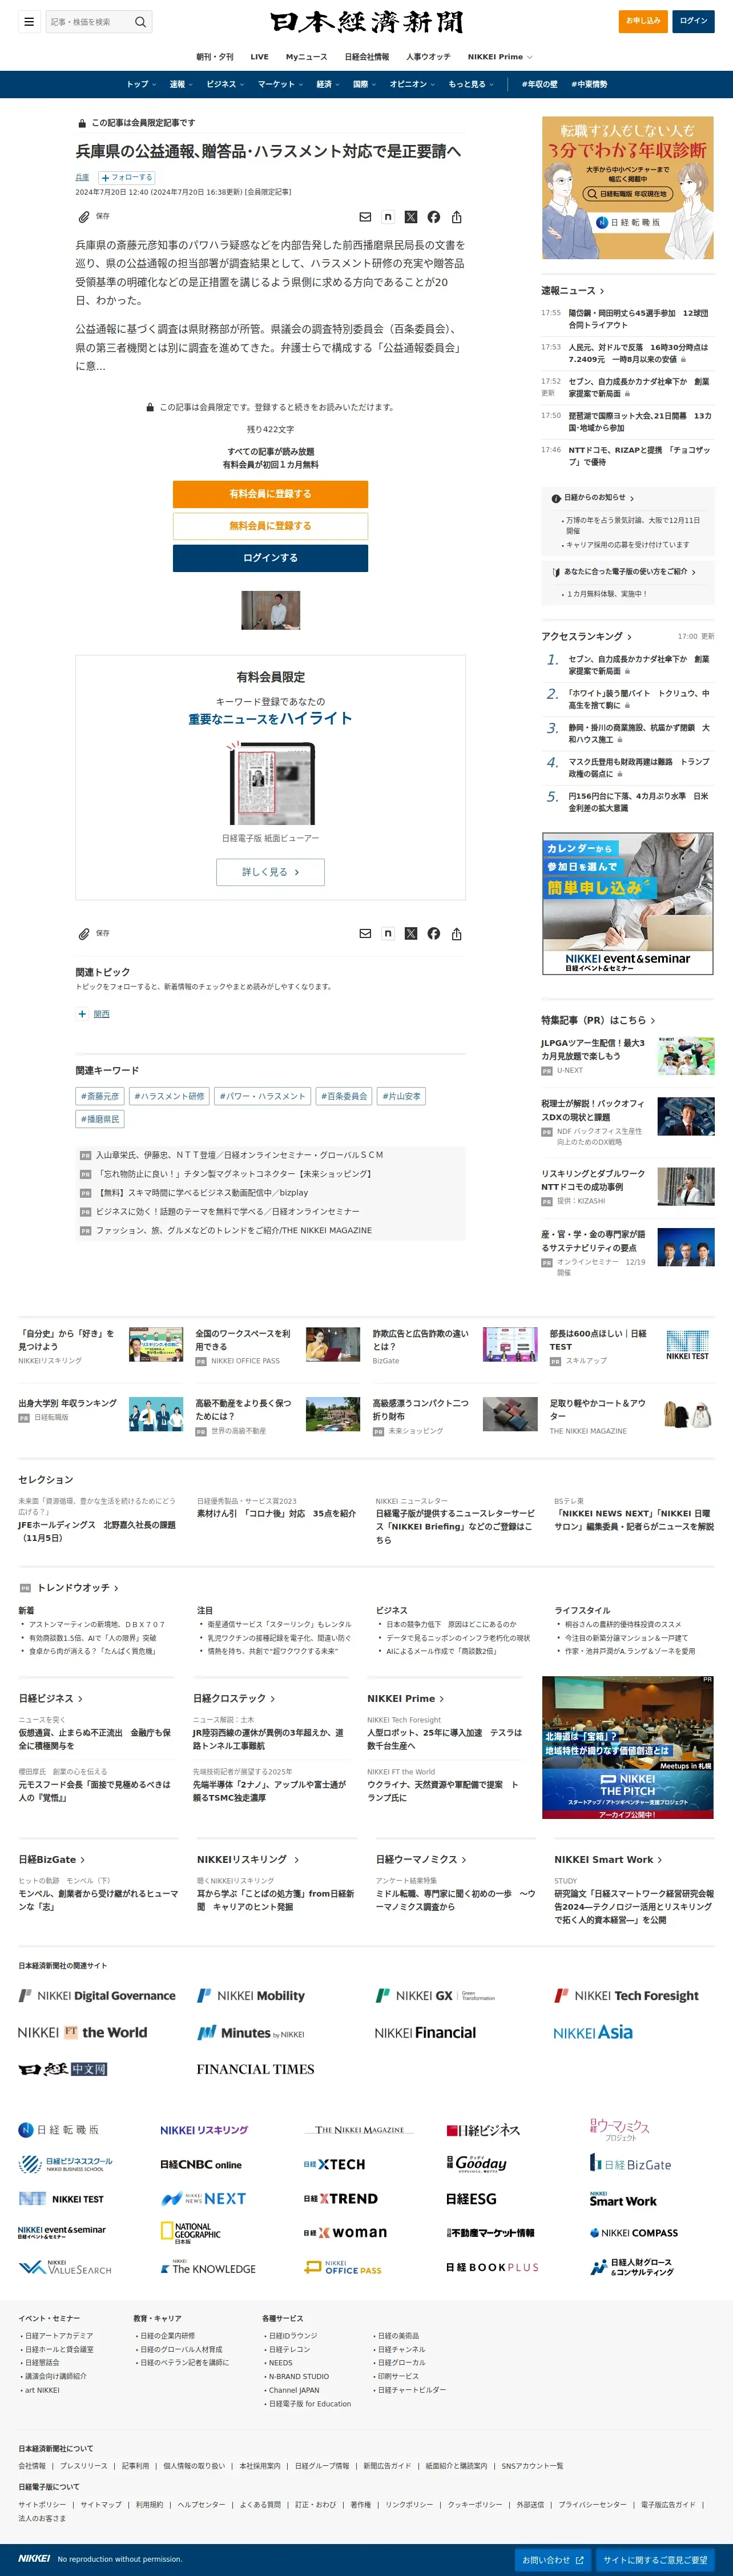
Task: Open LIVE in the top menu
Action: pyautogui.click(x=260, y=57)
